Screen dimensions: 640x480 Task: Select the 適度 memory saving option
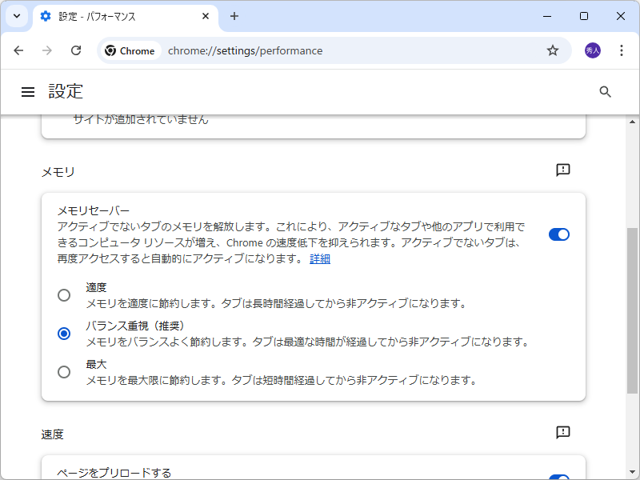tap(64, 294)
